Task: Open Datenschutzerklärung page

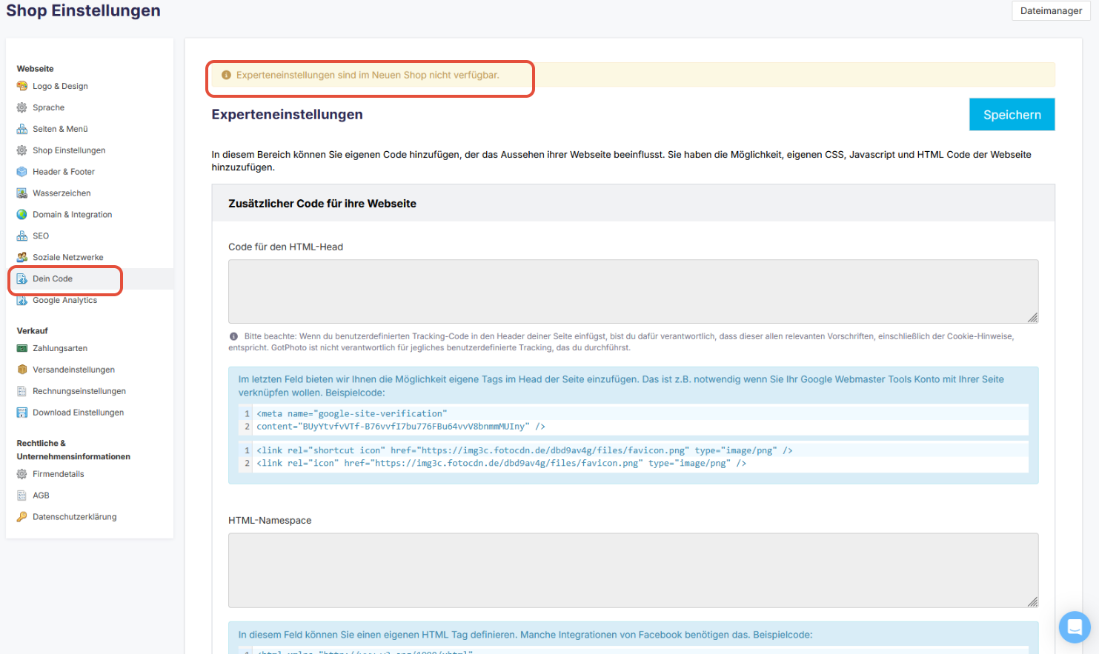Action: pyautogui.click(x=75, y=517)
